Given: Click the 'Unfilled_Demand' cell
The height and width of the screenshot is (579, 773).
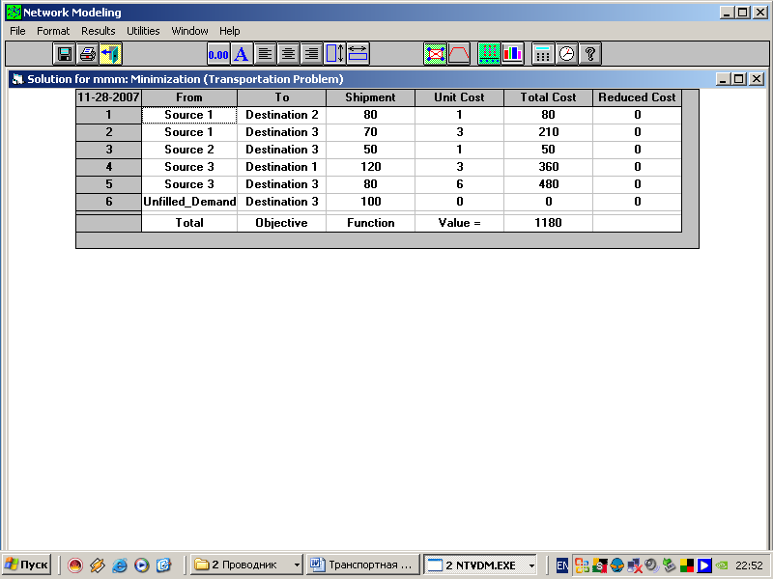Looking at the screenshot, I should (x=189, y=202).
